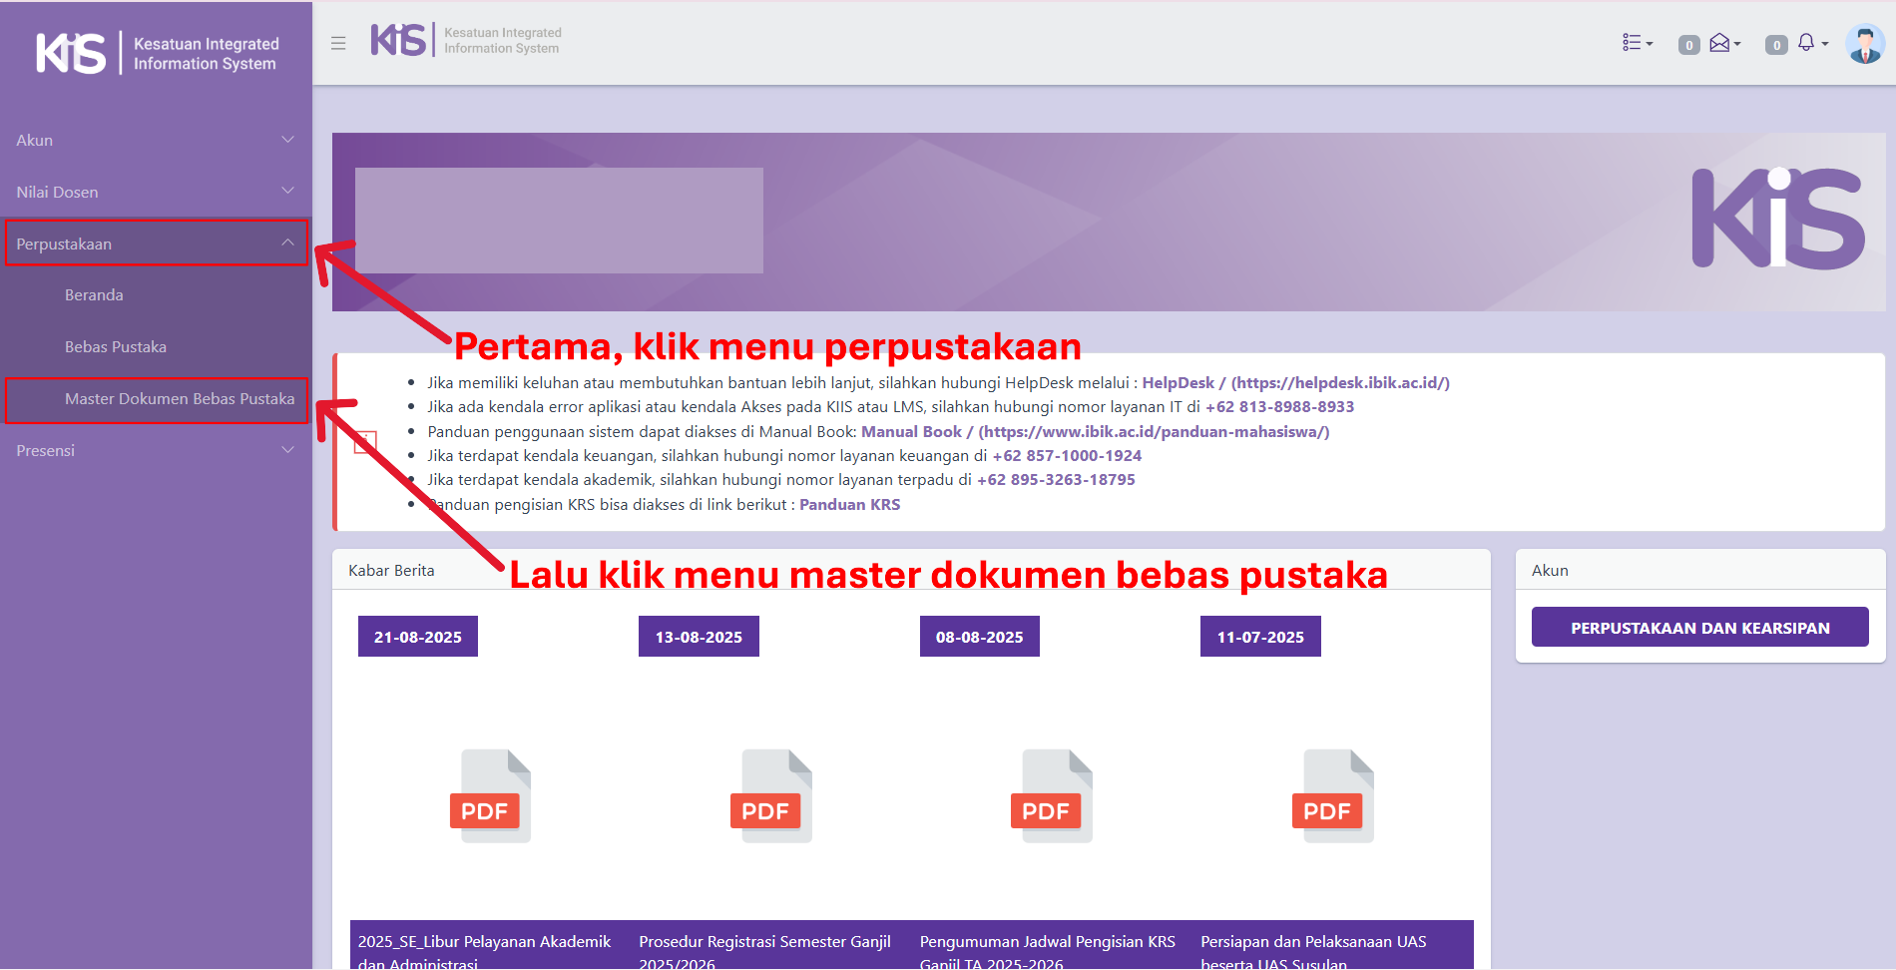Expand the Akun sidebar menu
This screenshot has height=970, width=1896.
tap(156, 140)
